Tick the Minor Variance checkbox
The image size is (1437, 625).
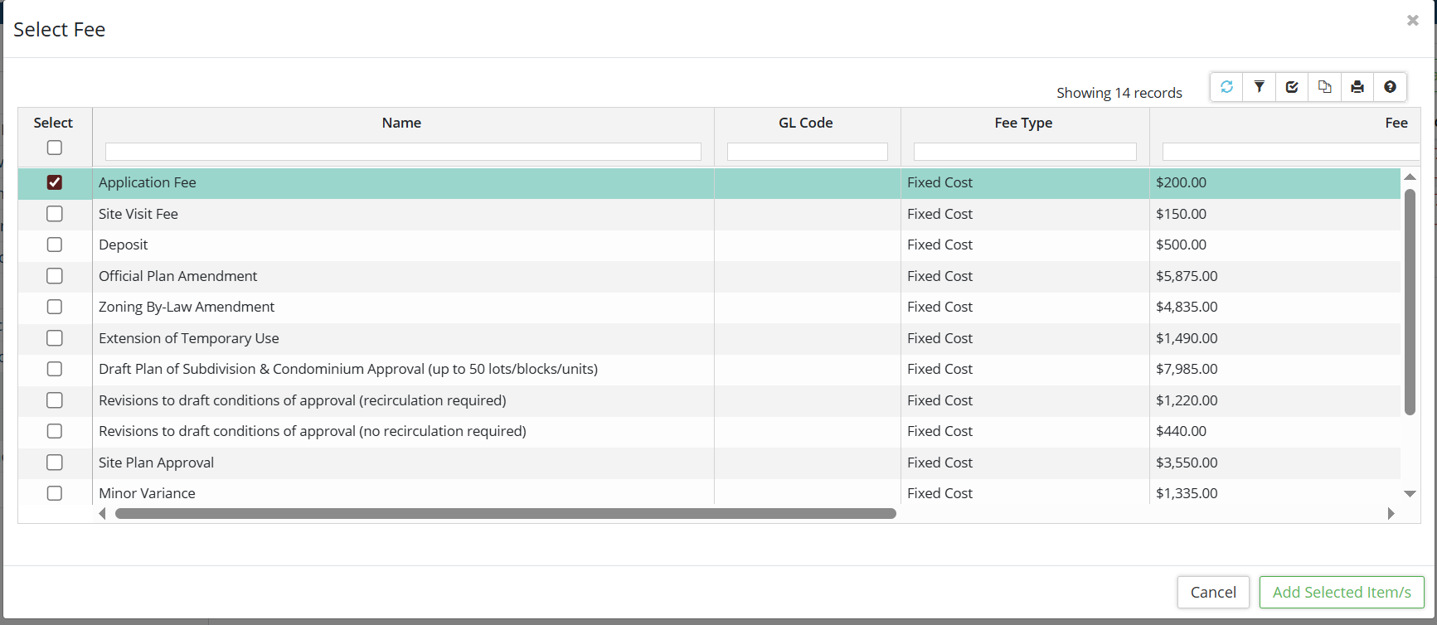pyautogui.click(x=55, y=493)
